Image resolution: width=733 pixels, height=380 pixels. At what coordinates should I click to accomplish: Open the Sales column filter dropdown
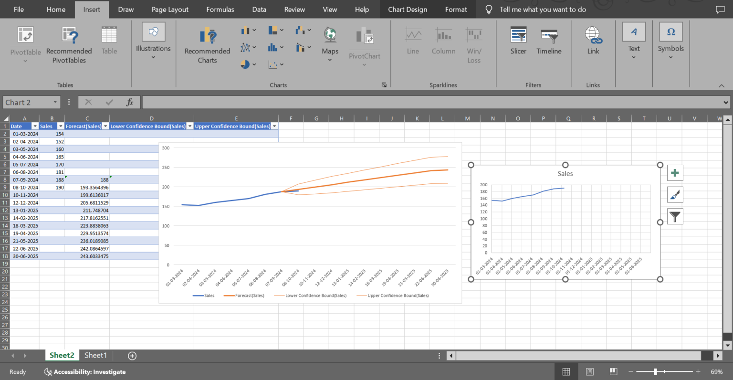pyautogui.click(x=60, y=126)
